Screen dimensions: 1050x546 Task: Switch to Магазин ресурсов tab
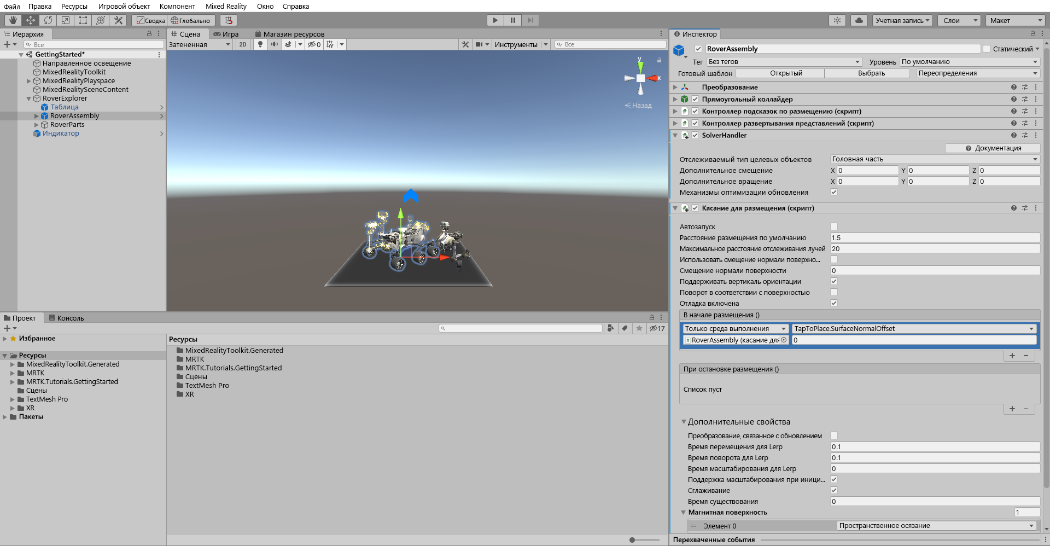[289, 34]
